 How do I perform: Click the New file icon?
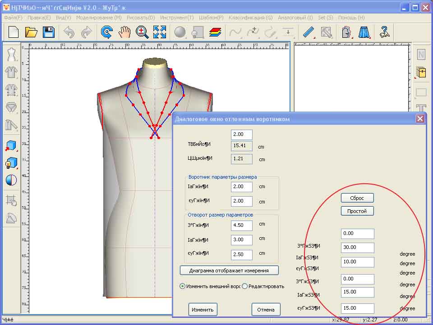click(x=14, y=32)
